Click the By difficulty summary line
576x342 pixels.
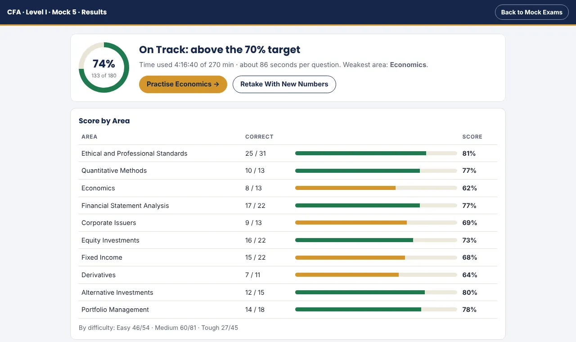coord(158,328)
